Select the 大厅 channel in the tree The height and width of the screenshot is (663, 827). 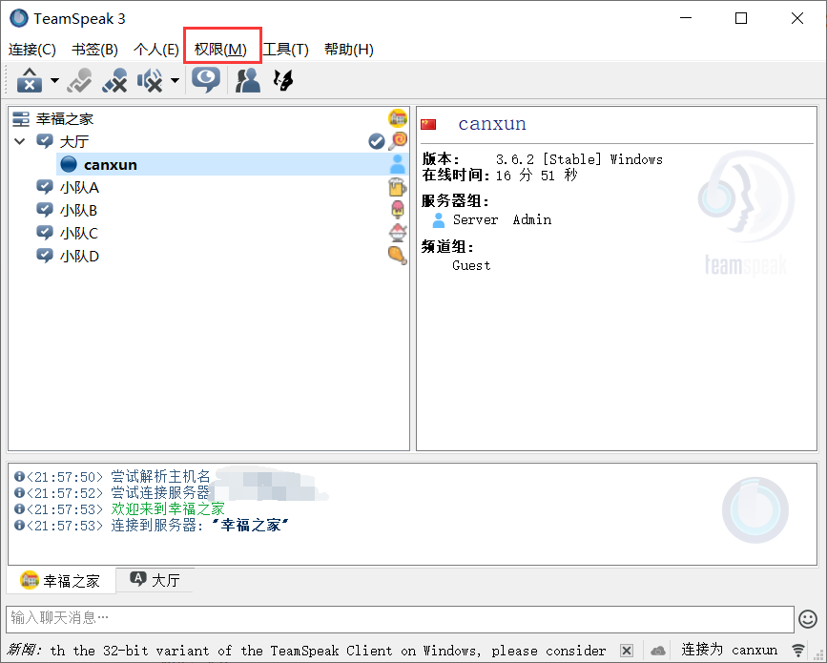pyautogui.click(x=74, y=141)
